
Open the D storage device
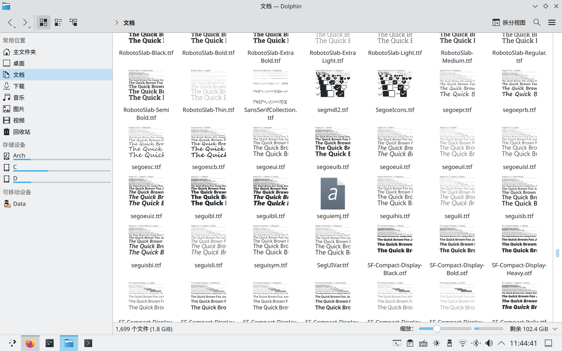click(56, 179)
